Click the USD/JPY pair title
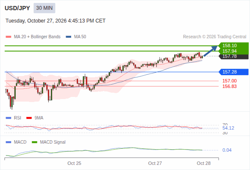250x170 pixels. (17, 8)
